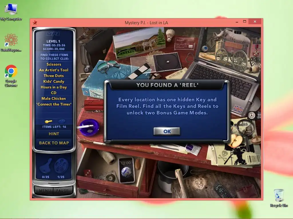Select 'Male Chicken' clue

tap(54, 98)
